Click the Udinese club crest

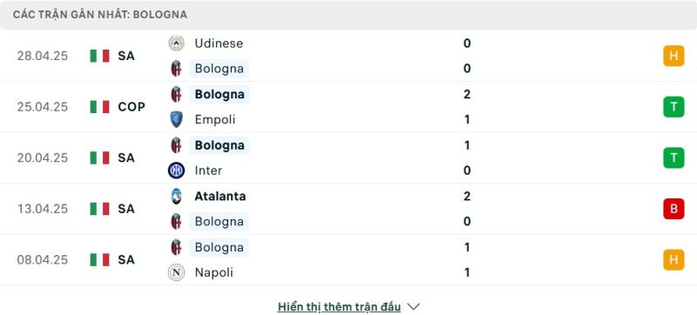[176, 44]
